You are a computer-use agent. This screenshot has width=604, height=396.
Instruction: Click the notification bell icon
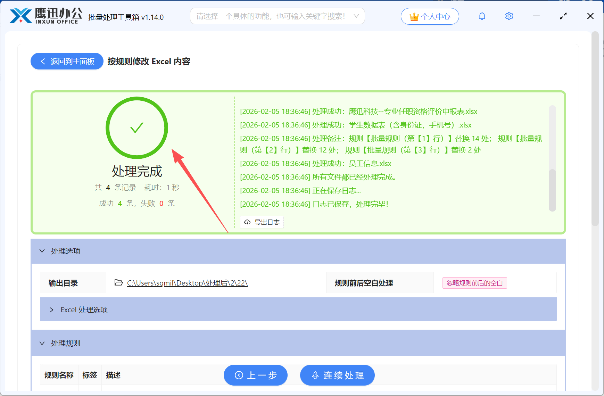point(482,16)
